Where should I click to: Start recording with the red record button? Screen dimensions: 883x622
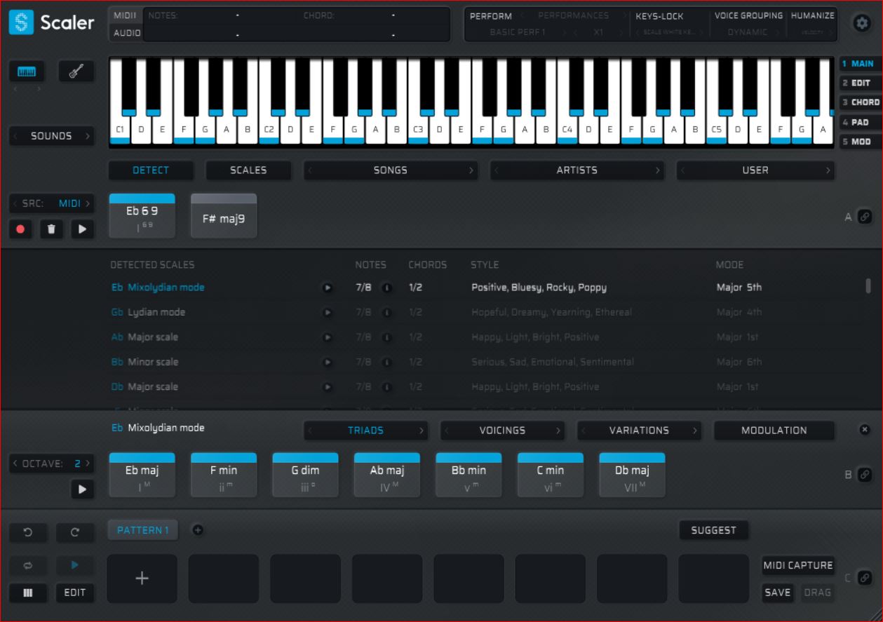(x=22, y=229)
